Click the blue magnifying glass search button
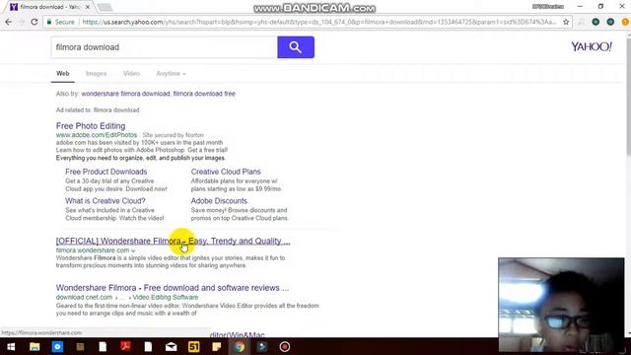 point(296,47)
